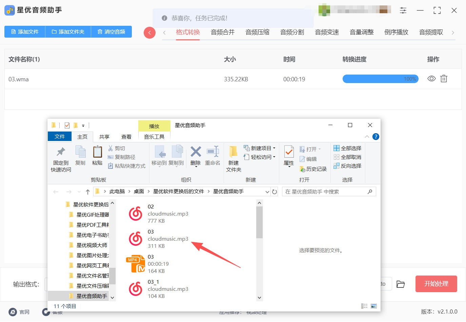Click 添加文件夹 button
This screenshot has width=466, height=322.
click(x=68, y=32)
